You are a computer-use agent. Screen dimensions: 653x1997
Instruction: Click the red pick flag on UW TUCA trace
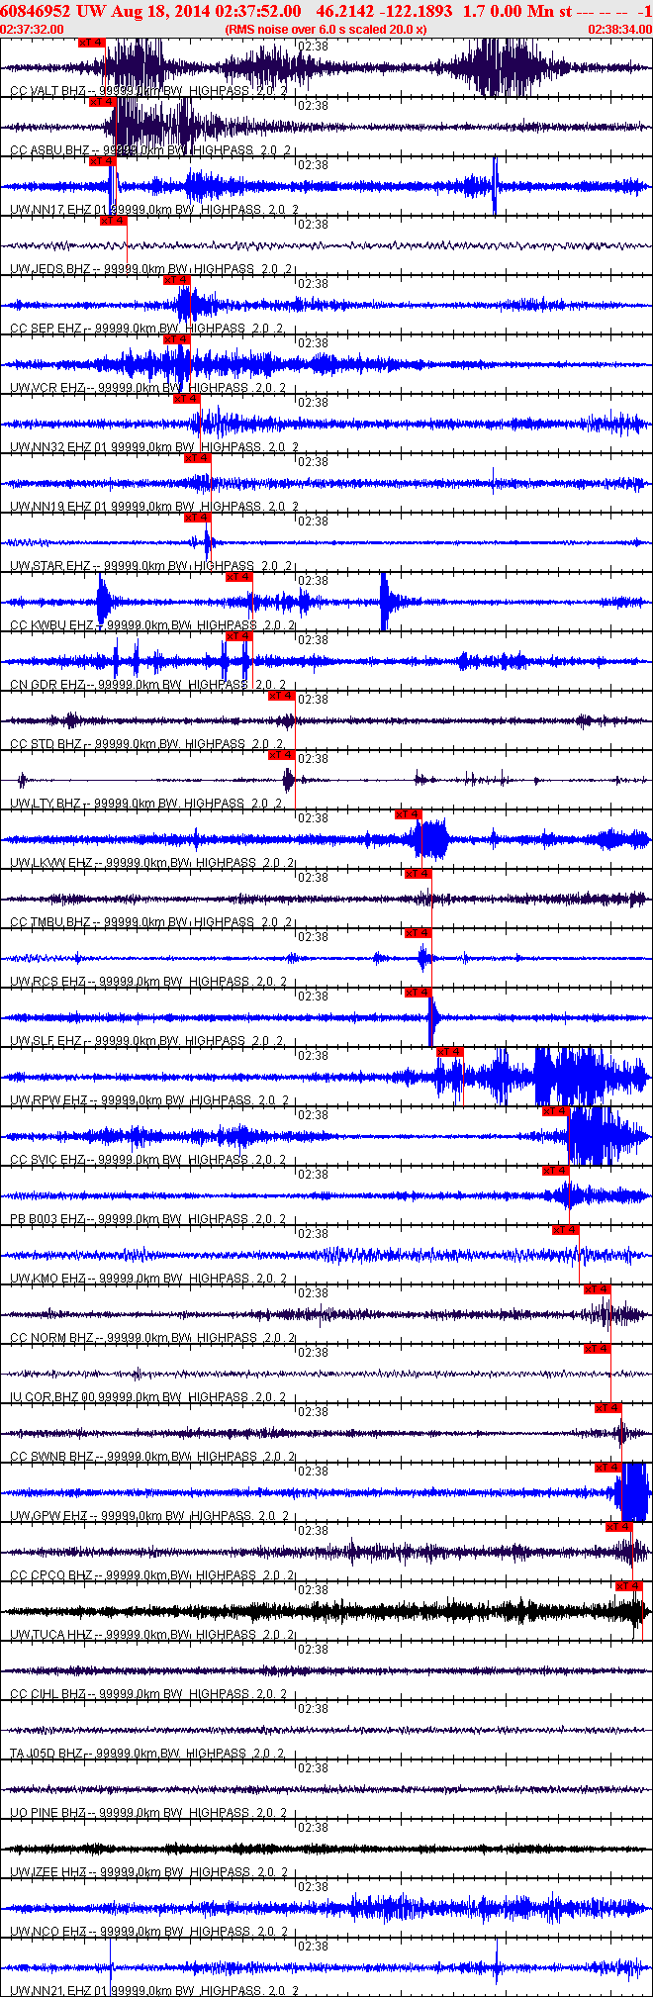pos(629,1586)
